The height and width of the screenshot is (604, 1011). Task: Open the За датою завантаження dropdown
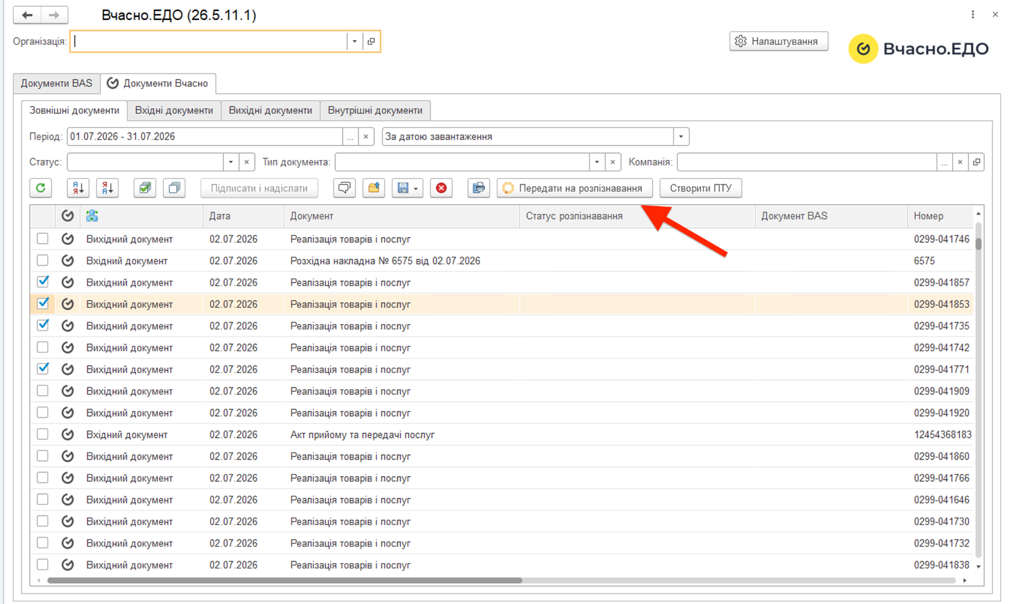coord(681,137)
